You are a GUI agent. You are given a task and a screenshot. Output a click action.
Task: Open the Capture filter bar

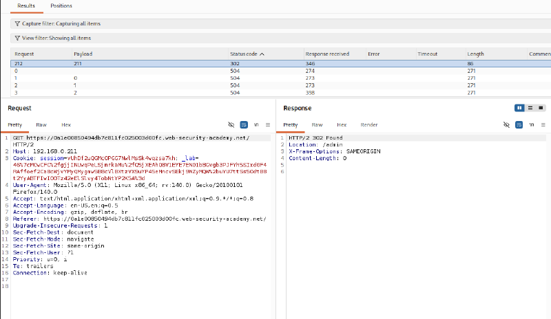[280, 23]
